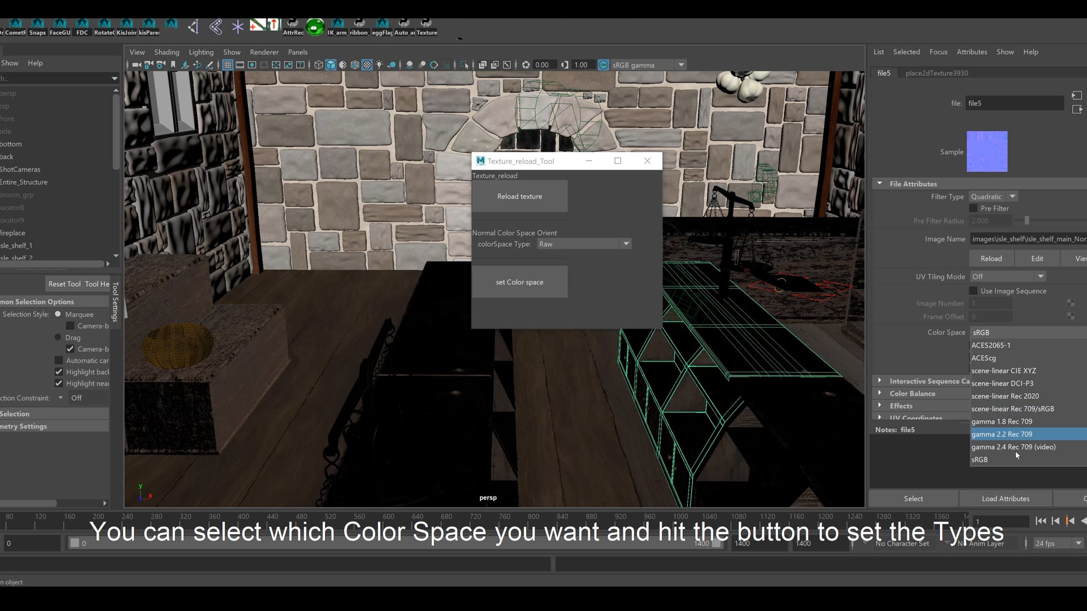Open the Renderer menu
Image resolution: width=1087 pixels, height=611 pixels.
(x=264, y=51)
